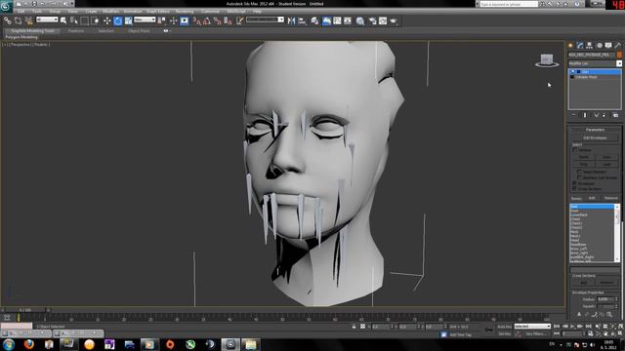Viewport: 625px width, 351px height.
Task: Select Editable Mesh in modifier stack
Action: pos(586,77)
